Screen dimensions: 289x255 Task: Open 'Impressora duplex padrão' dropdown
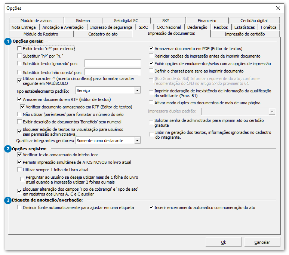[272, 111]
